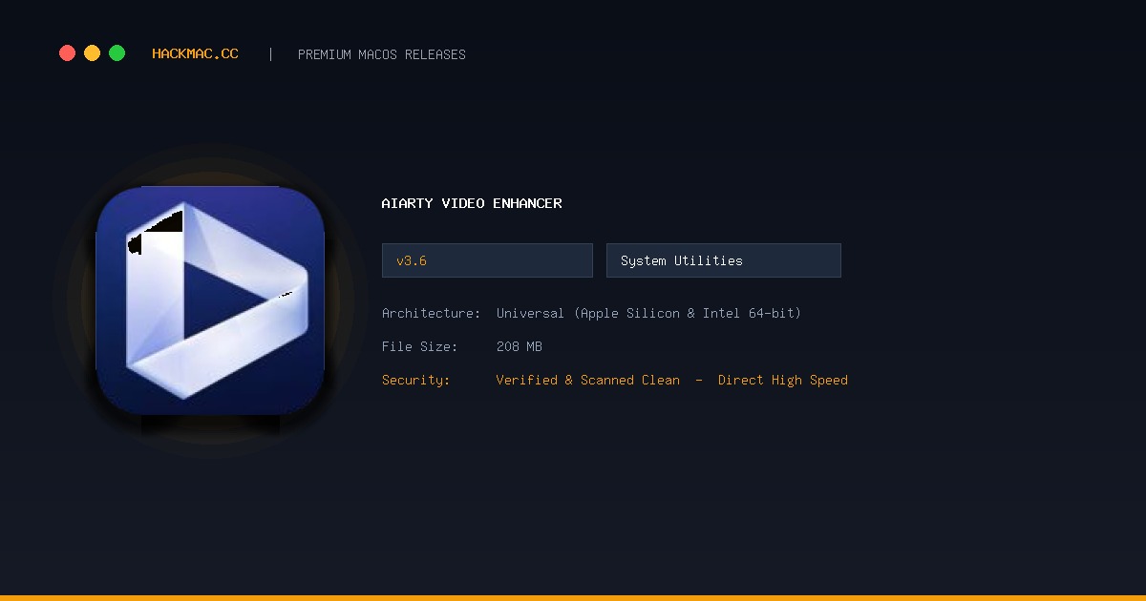The image size is (1146, 601).
Task: Click Universal (Apple Silicon & Intel 64-bit) text
Action: tap(648, 313)
